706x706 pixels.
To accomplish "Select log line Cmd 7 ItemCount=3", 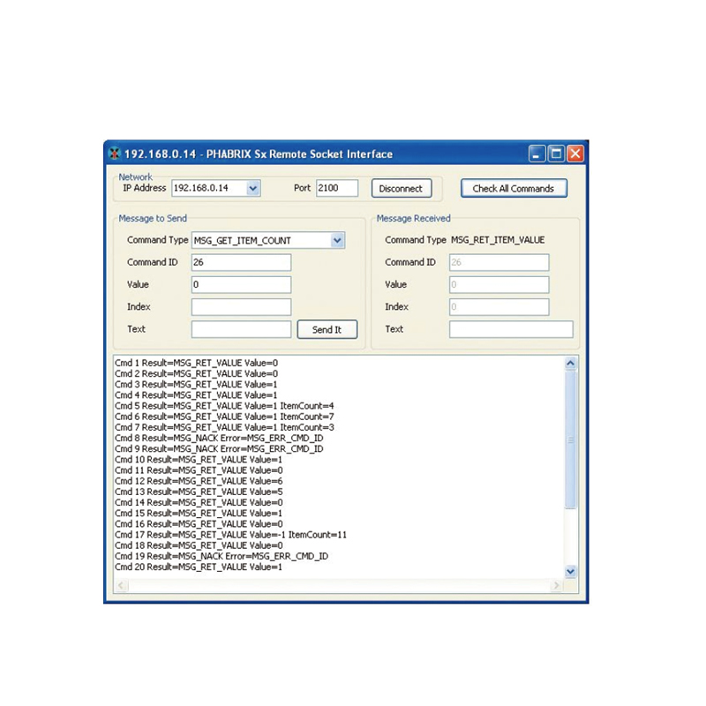I will (224, 427).
